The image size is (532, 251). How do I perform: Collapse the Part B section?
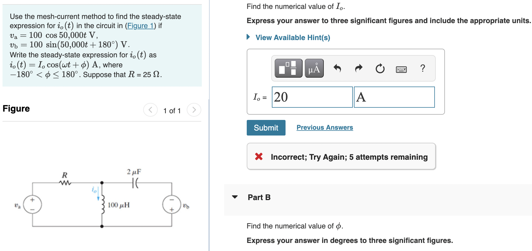[235, 197]
